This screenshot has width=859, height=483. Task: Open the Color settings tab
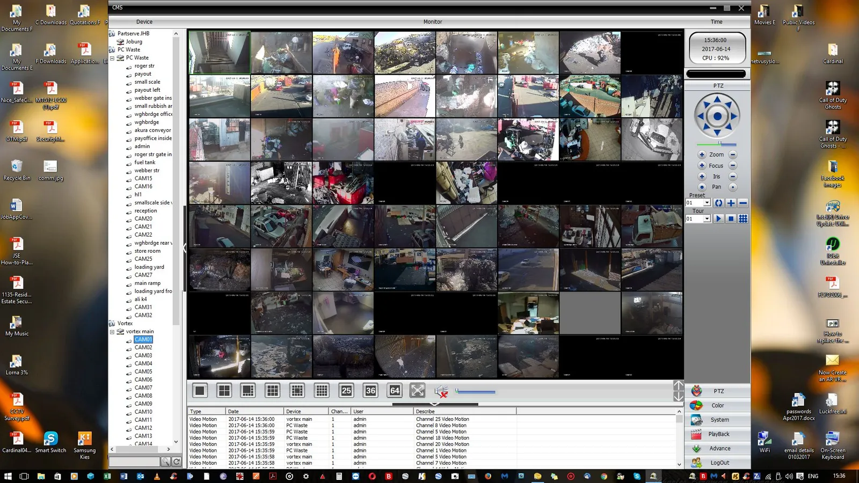coord(718,406)
